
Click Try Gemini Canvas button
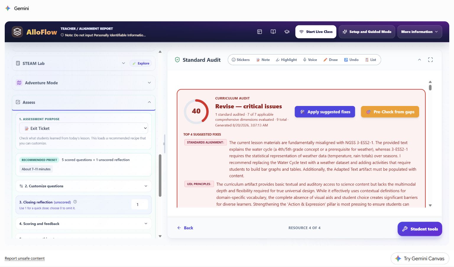(420, 258)
